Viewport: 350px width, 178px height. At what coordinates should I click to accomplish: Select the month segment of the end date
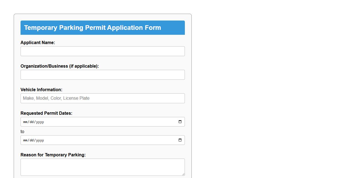25,140
